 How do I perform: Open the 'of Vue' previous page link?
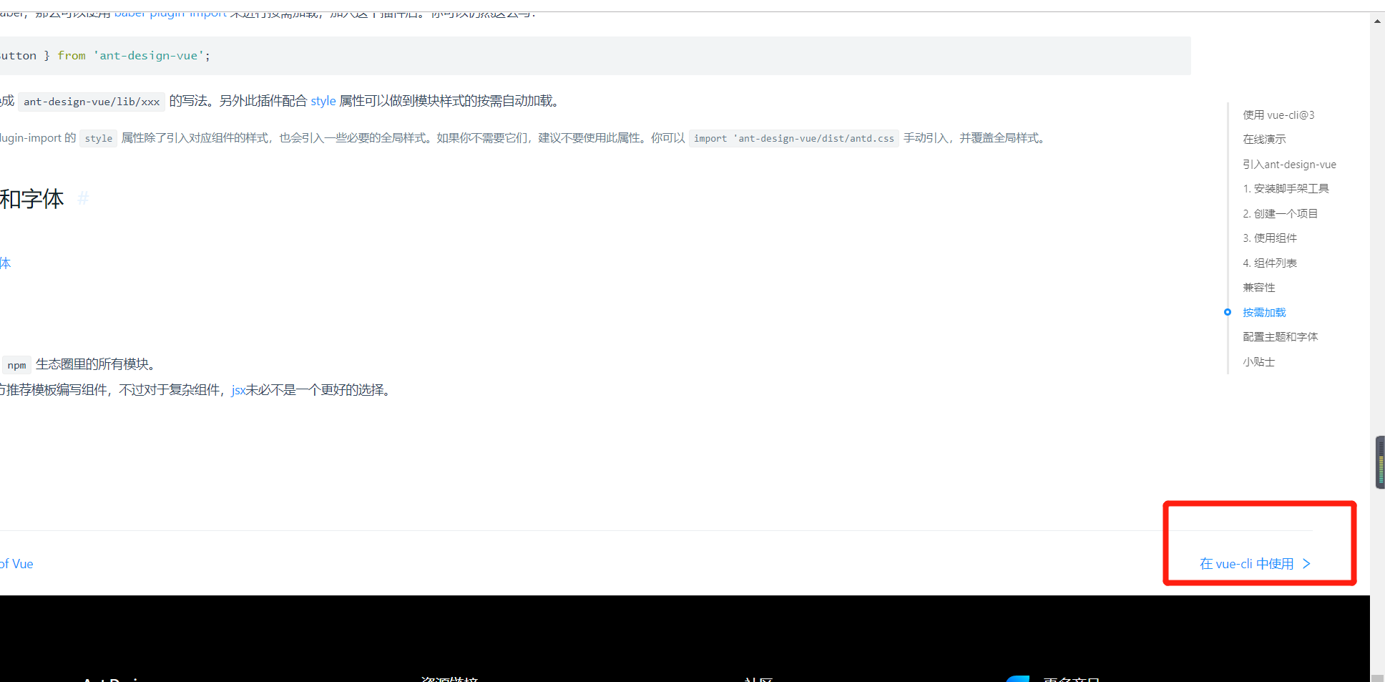(x=16, y=564)
